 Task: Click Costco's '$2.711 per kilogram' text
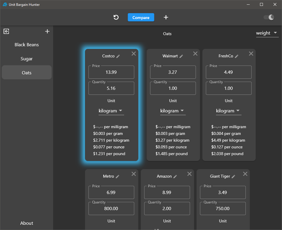(111, 140)
